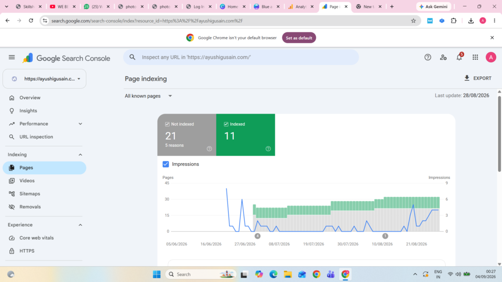Image resolution: width=502 pixels, height=282 pixels.
Task: Toggle the Not indexed checkbox
Action: pyautogui.click(x=167, y=124)
